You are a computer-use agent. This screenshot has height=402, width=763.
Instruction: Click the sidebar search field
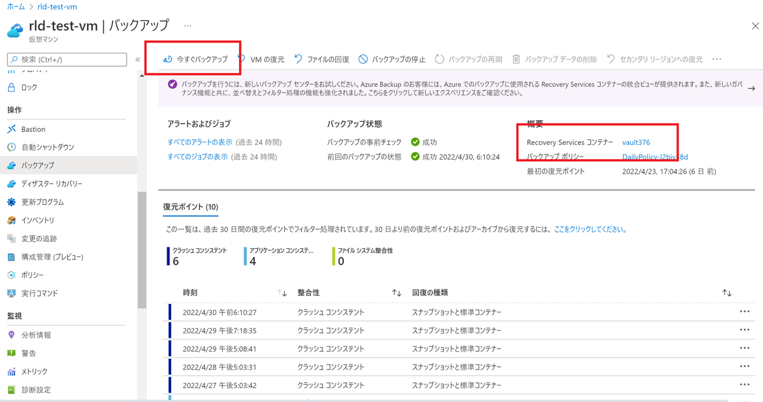click(66, 59)
